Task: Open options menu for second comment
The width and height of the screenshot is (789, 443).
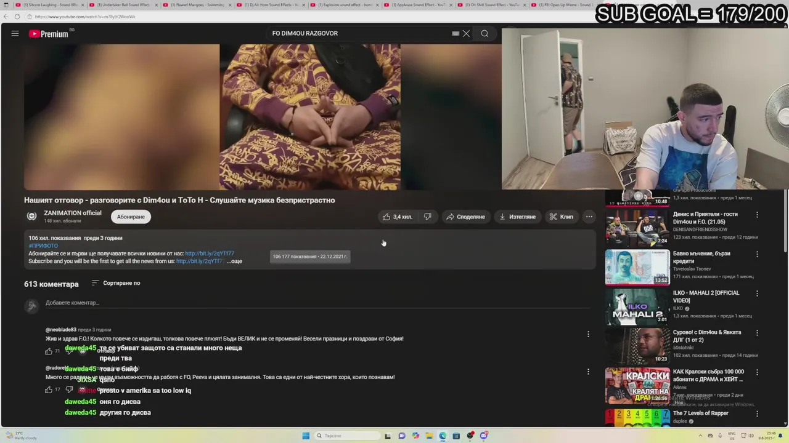Action: point(588,372)
